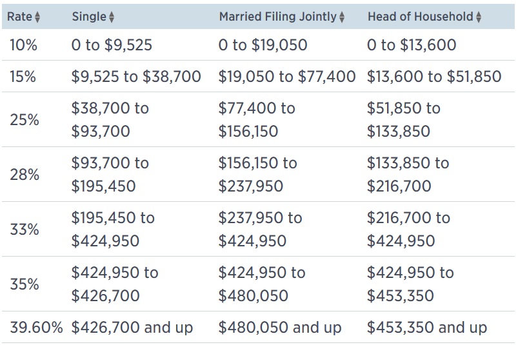This screenshot has height=345, width=518.
Task: Sort by Head of Household arrows
Action: tap(479, 17)
